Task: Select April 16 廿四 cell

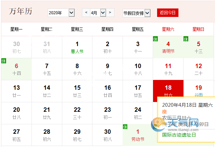Action: click(108, 91)
